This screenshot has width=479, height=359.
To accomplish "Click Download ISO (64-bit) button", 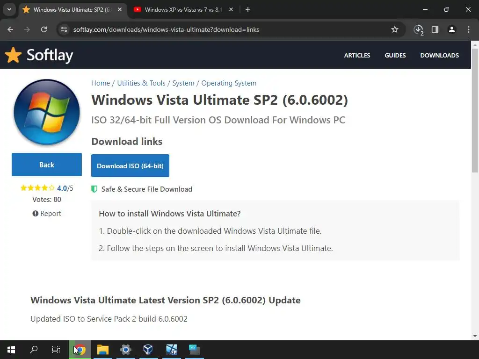I will click(130, 166).
